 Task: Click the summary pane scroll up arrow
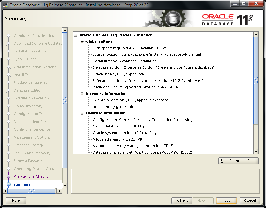[256, 34]
